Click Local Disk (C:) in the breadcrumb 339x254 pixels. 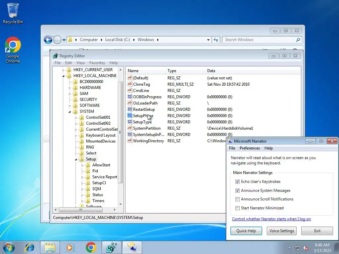click(x=118, y=40)
